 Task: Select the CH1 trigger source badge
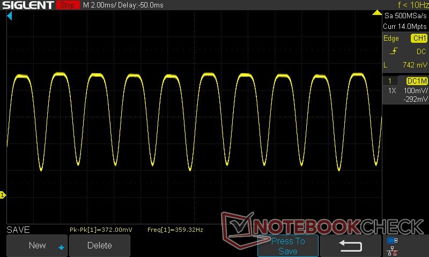pyautogui.click(x=419, y=38)
